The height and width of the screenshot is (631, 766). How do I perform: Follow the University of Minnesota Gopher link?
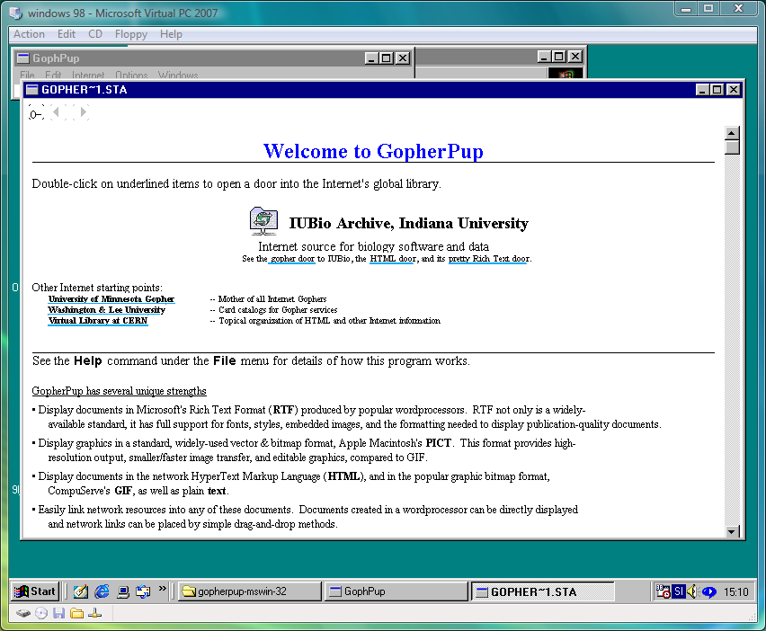(x=111, y=299)
